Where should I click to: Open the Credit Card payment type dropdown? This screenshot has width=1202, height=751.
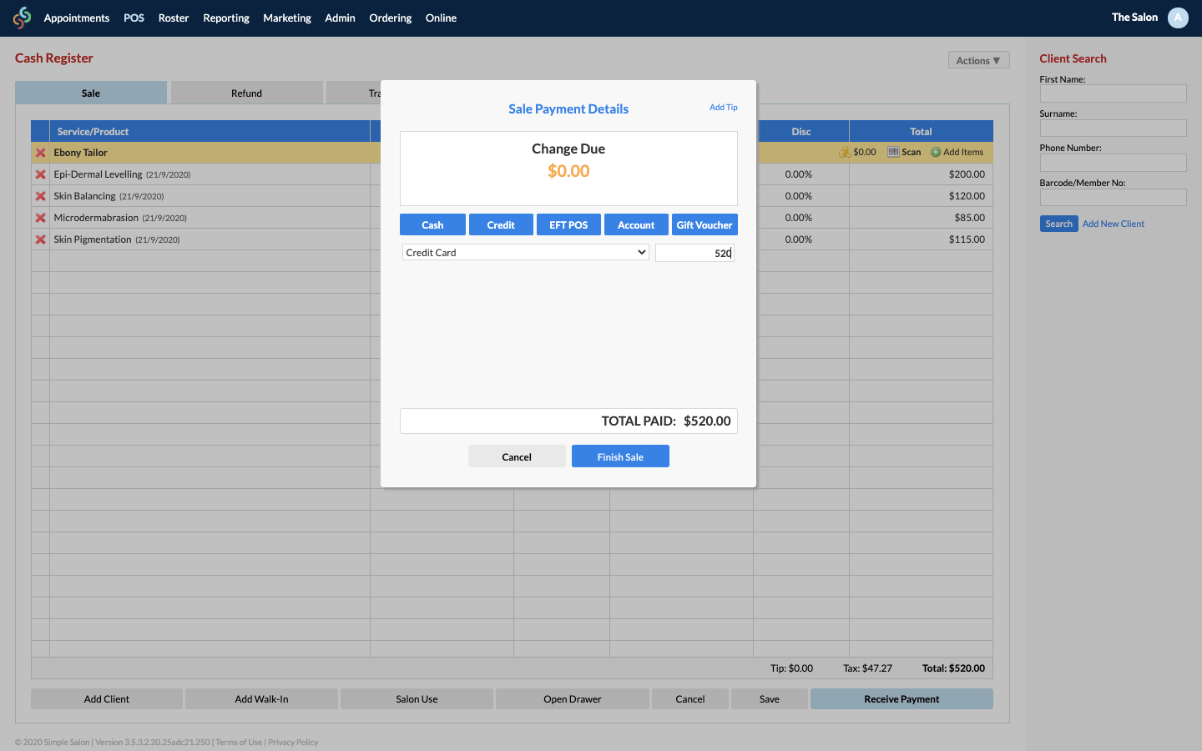[x=525, y=252]
